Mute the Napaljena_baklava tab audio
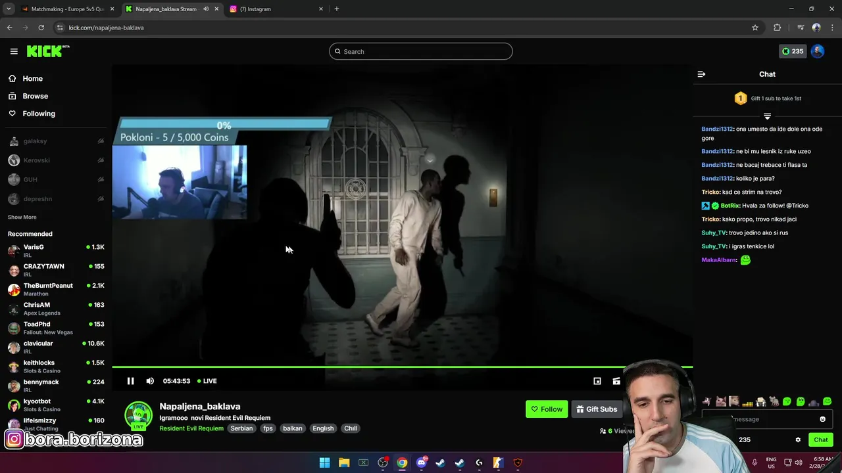Image resolution: width=842 pixels, height=473 pixels. point(206,9)
